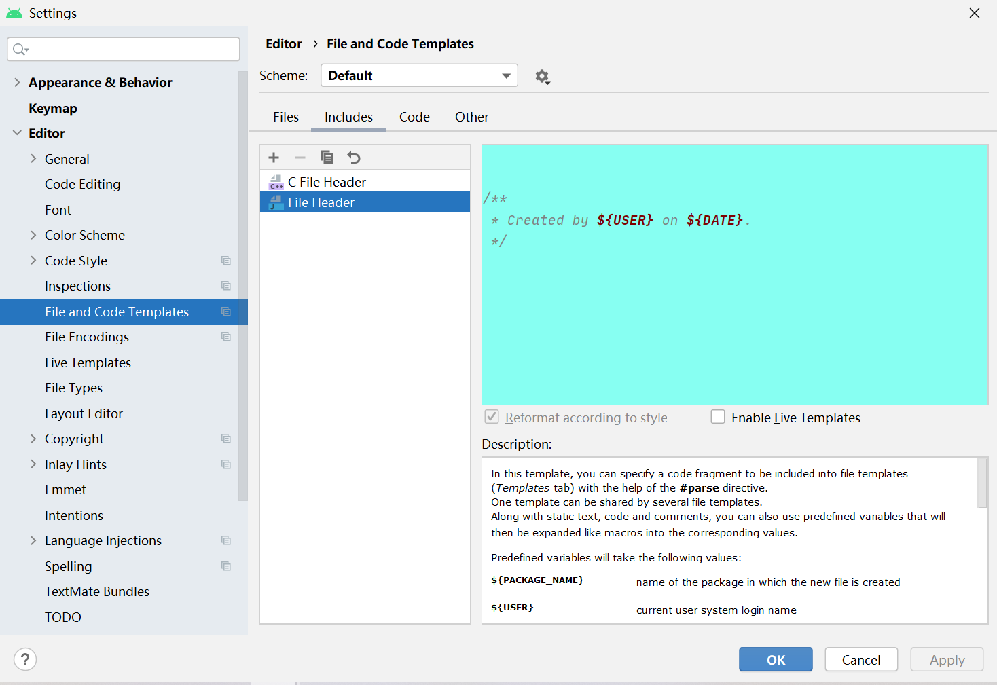
Task: Click project-level icon beside Language Injections
Action: click(x=226, y=540)
